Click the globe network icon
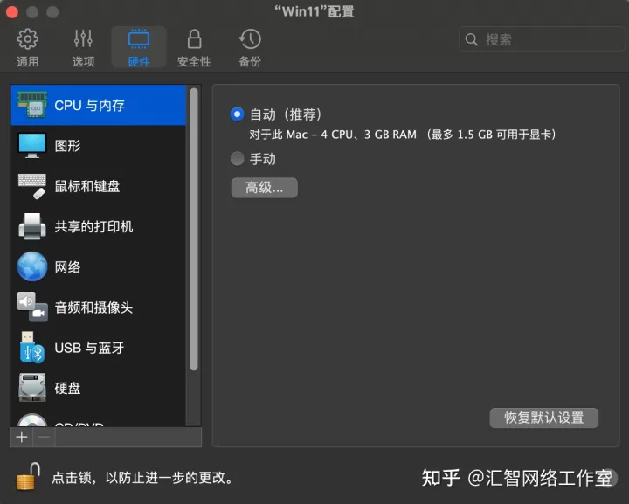Viewport: 629px width, 504px height. click(32, 266)
